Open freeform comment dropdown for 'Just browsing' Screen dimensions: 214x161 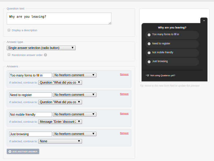(x=75, y=134)
